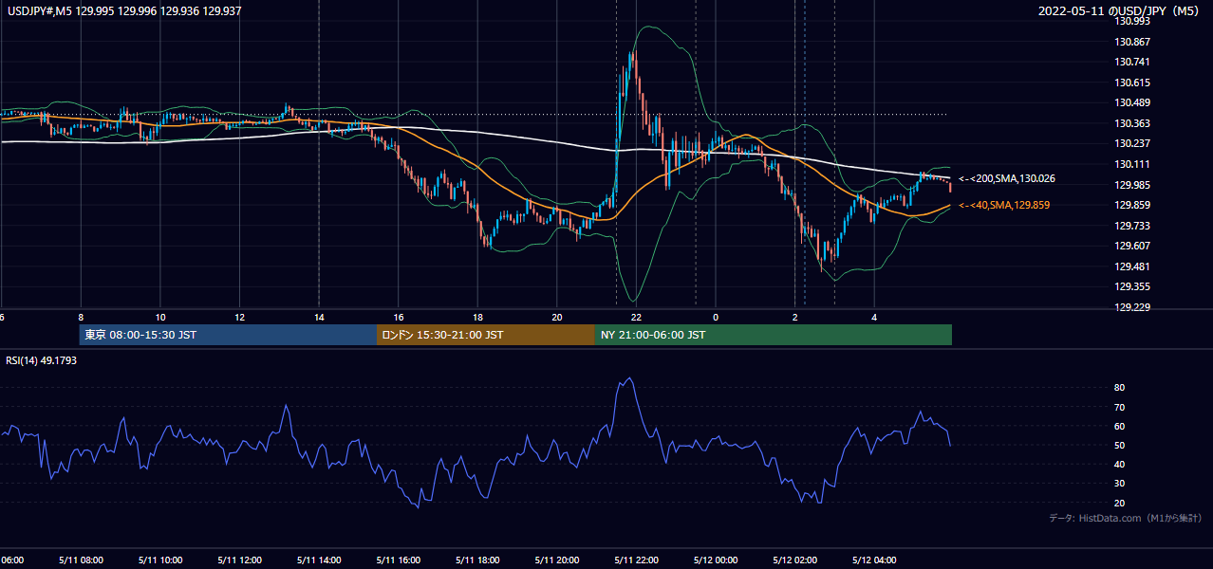Click the 5/12 04:00 time axis label
Viewport: 1213px width, 569px height.
(x=875, y=560)
